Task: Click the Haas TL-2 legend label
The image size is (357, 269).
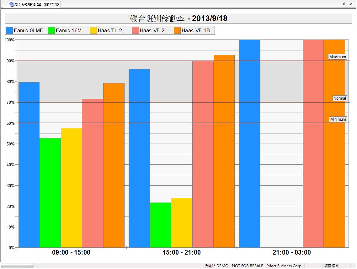Action: point(110,30)
